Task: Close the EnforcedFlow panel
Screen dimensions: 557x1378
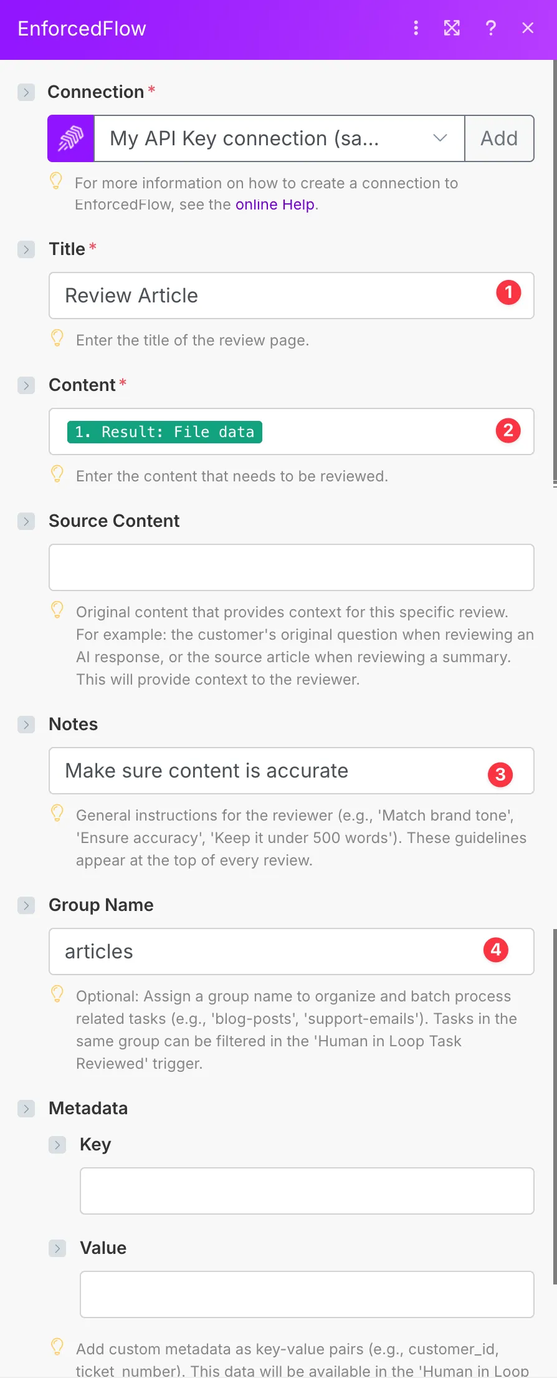Action: pos(528,28)
